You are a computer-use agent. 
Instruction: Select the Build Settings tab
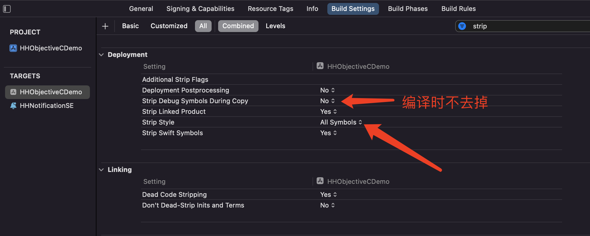pos(353,9)
